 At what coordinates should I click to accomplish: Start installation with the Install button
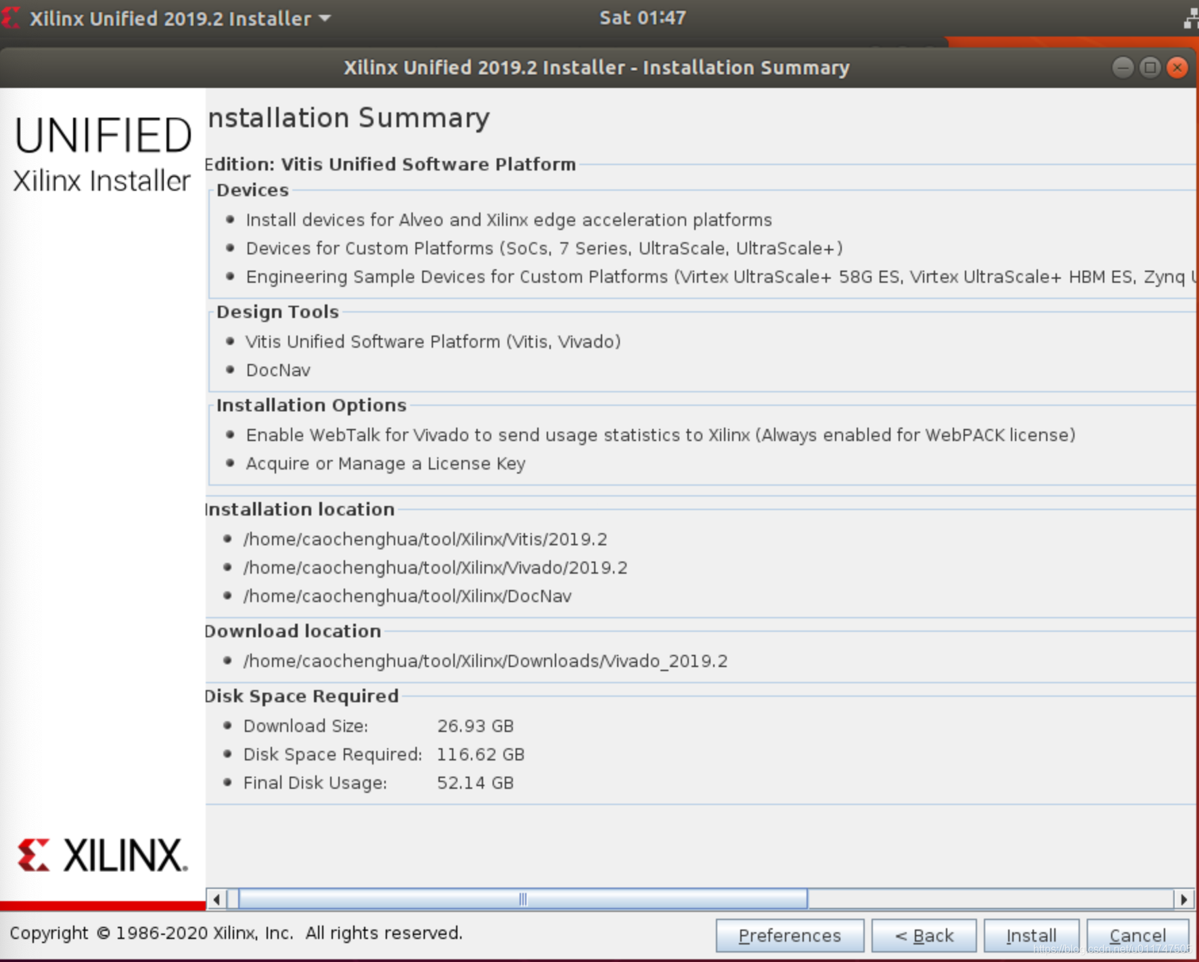(1031, 936)
